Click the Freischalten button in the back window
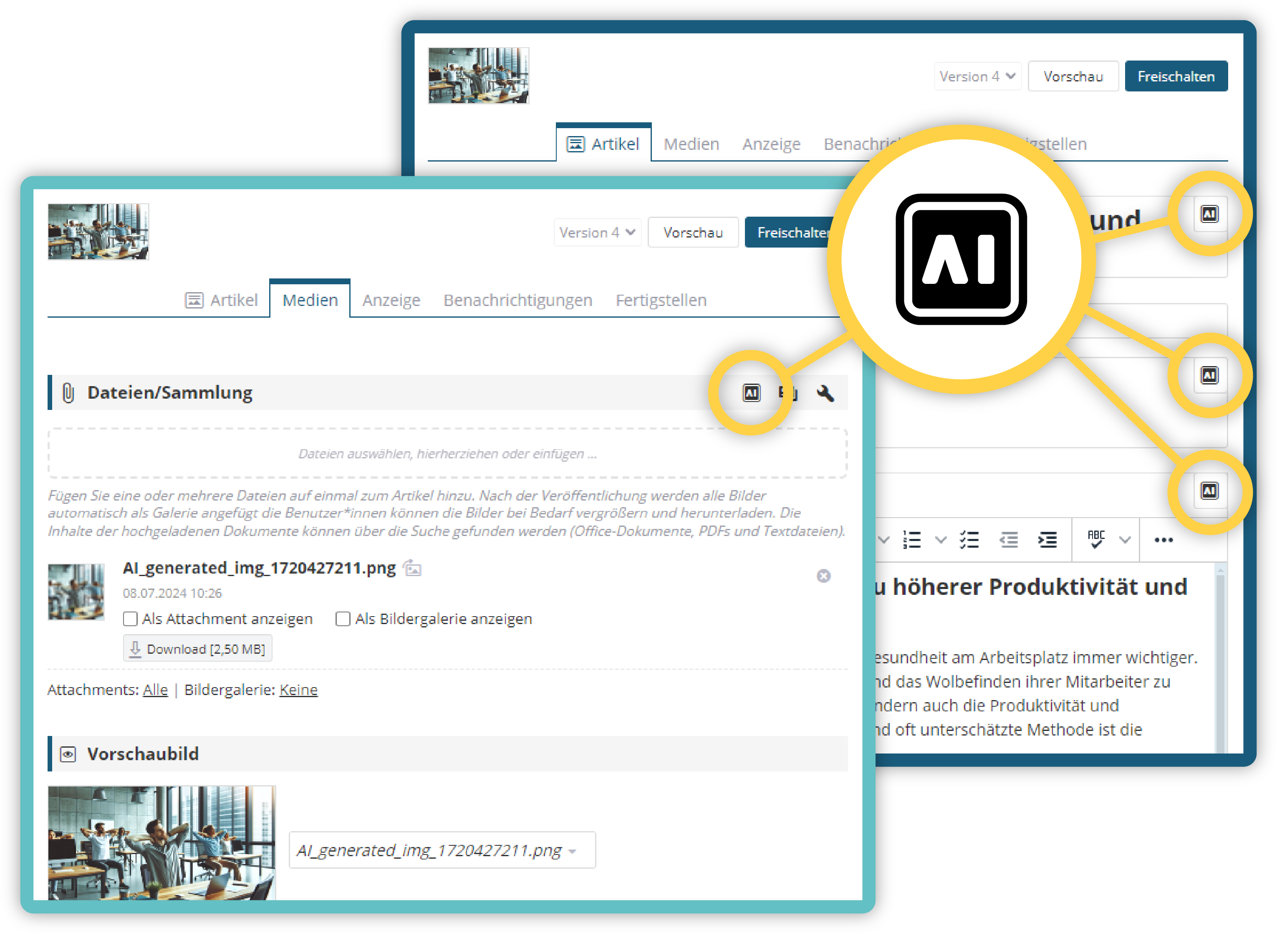 click(x=1176, y=76)
